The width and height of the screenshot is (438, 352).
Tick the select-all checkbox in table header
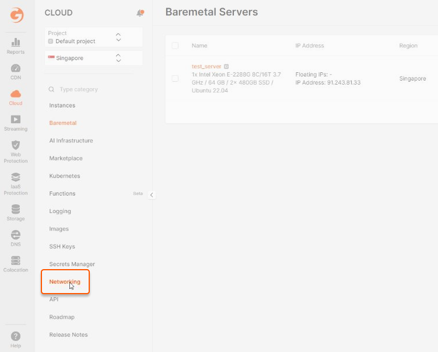[175, 46]
